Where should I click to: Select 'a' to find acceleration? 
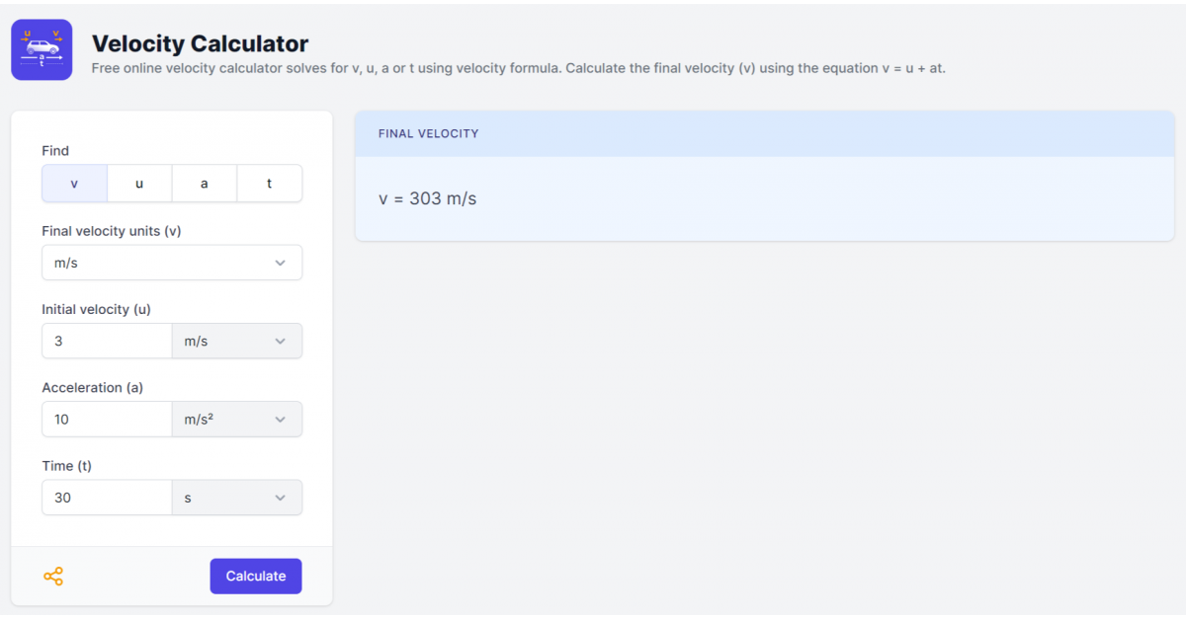click(205, 184)
